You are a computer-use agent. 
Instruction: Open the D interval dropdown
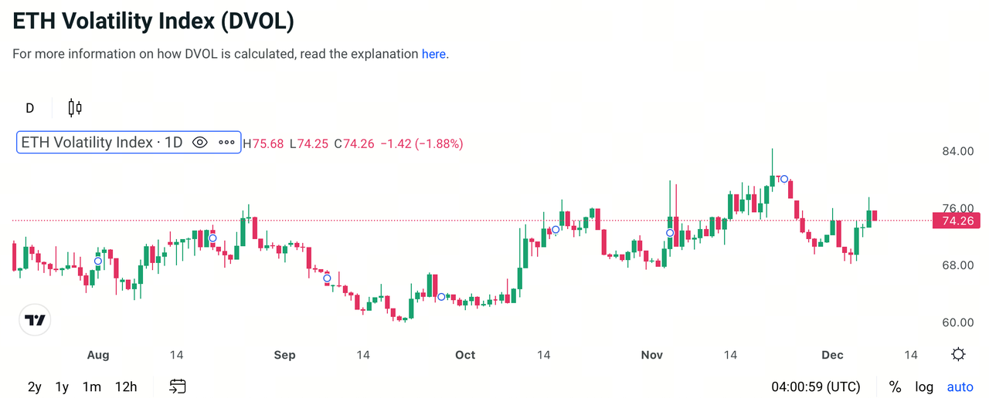click(x=30, y=108)
